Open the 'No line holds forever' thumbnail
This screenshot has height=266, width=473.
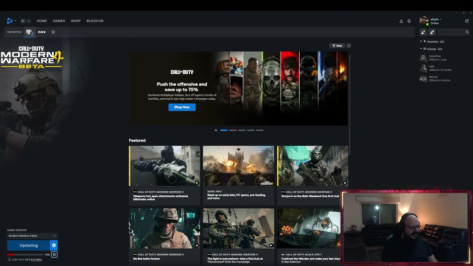click(164, 228)
